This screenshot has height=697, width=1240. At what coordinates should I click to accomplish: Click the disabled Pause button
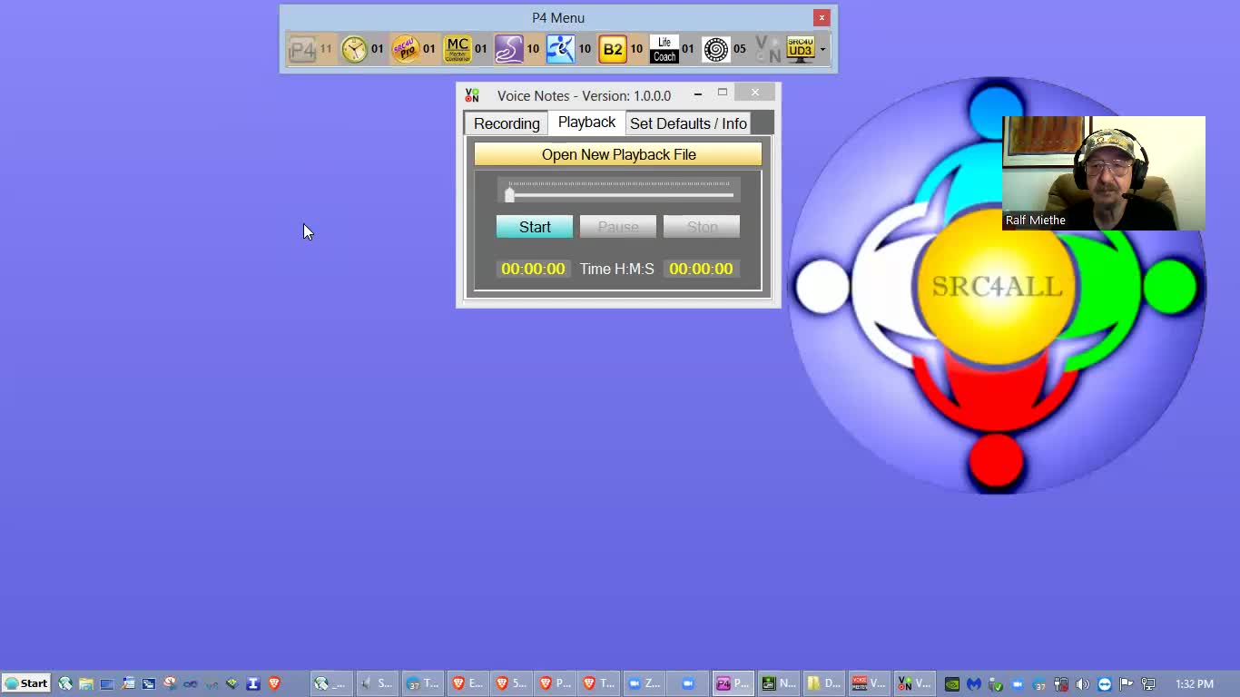pos(618,227)
